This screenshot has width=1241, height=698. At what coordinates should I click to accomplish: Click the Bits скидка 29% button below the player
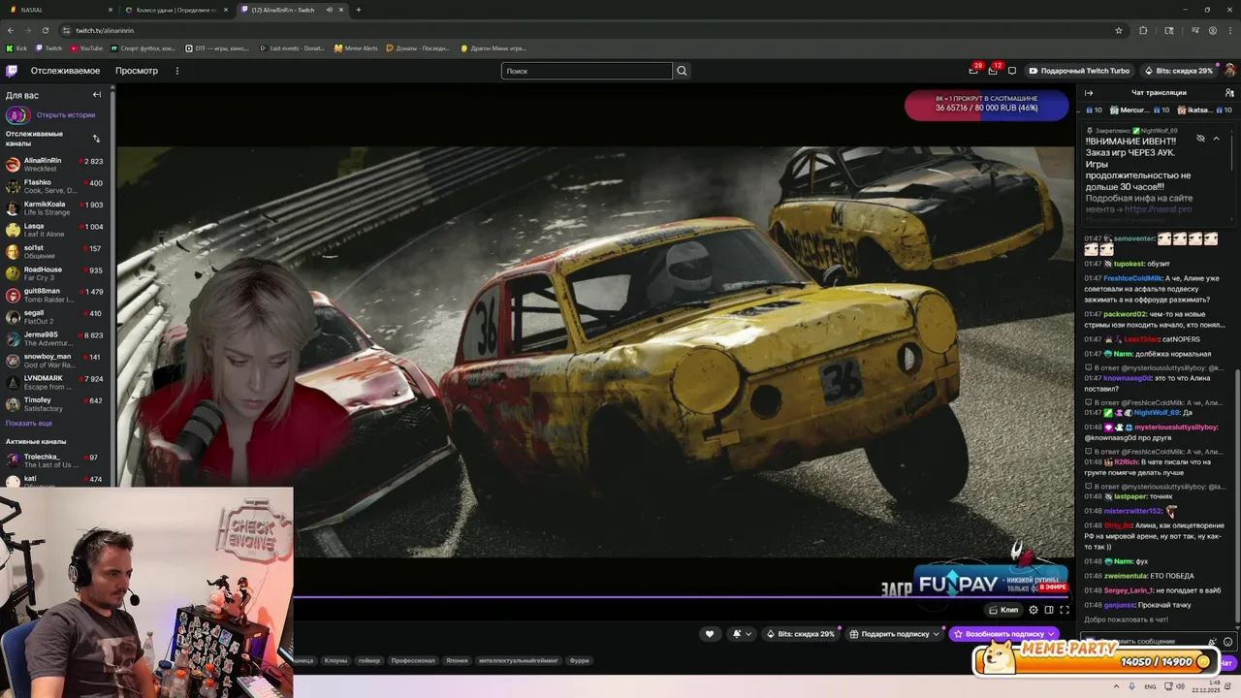tap(801, 634)
